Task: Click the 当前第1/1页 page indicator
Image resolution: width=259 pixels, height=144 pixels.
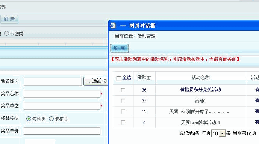Action: pyautogui.click(x=244, y=133)
